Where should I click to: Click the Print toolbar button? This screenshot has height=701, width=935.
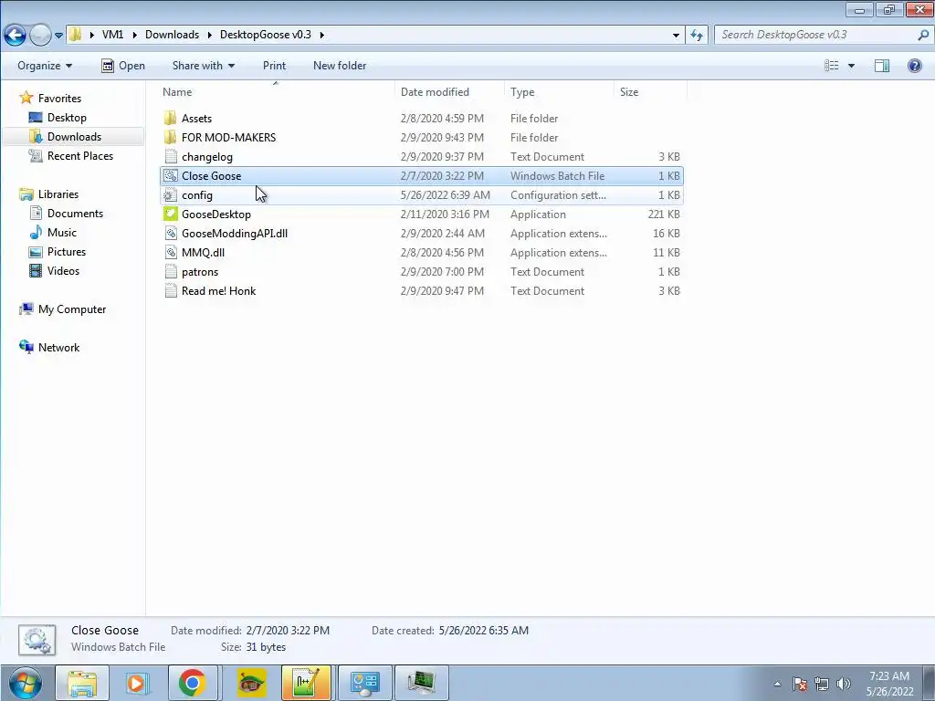[274, 66]
